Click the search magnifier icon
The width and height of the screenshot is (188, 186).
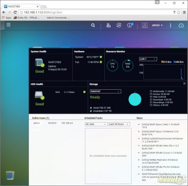point(93,25)
